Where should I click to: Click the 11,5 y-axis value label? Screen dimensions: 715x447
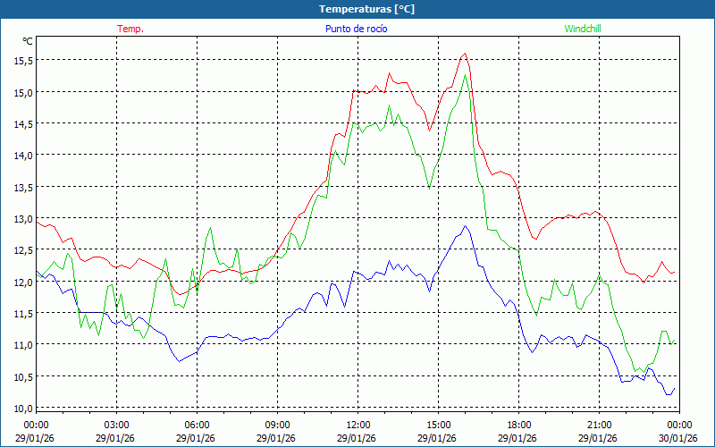[23, 313]
